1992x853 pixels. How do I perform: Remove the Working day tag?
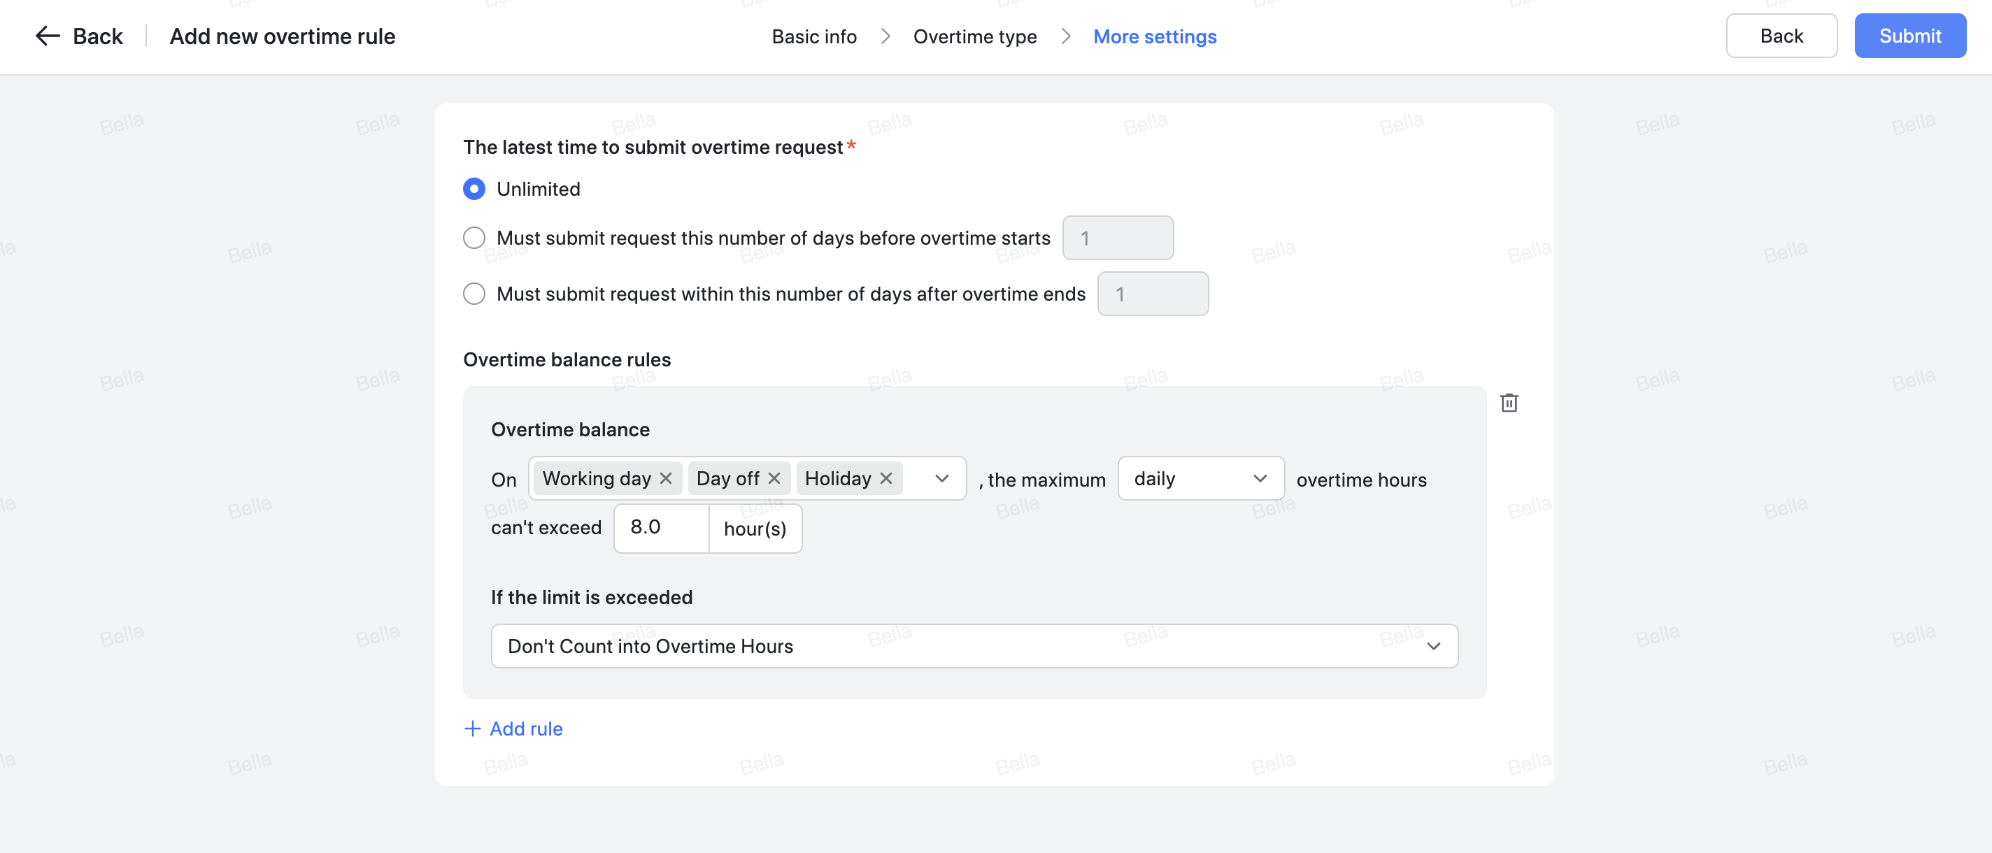tap(665, 478)
